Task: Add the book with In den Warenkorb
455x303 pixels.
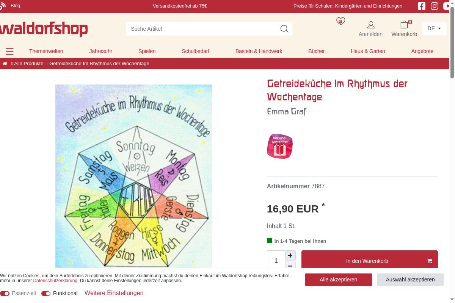Action: [x=370, y=261]
